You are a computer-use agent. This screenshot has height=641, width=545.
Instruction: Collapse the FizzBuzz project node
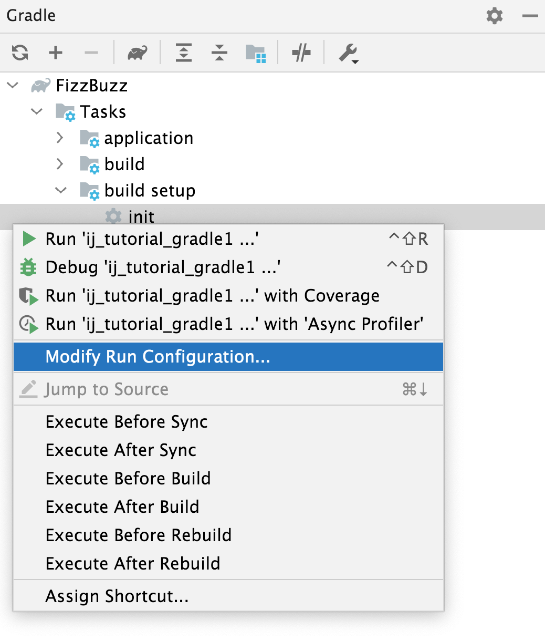[12, 85]
